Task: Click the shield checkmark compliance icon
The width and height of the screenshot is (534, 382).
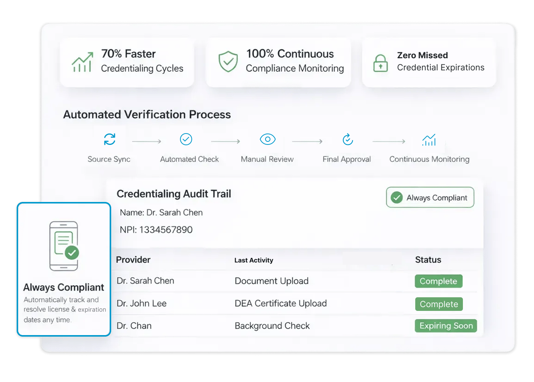Action: (228, 62)
